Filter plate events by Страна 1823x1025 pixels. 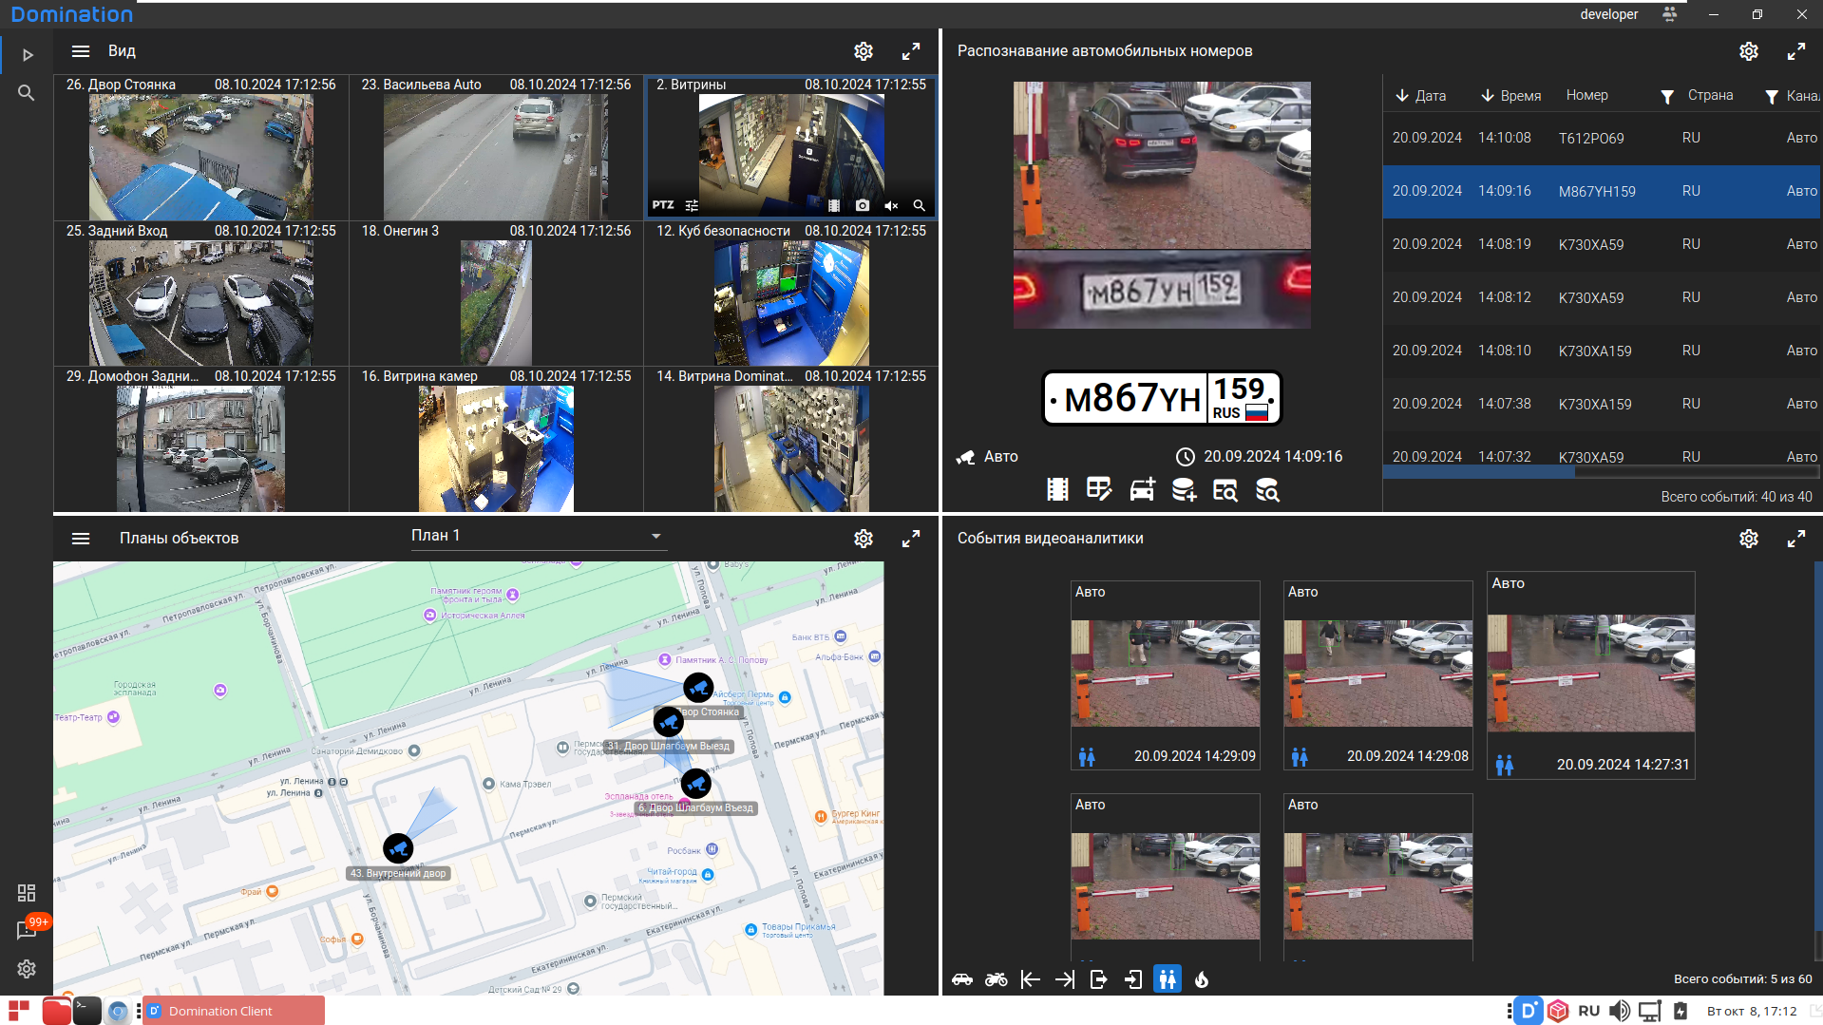(1667, 97)
